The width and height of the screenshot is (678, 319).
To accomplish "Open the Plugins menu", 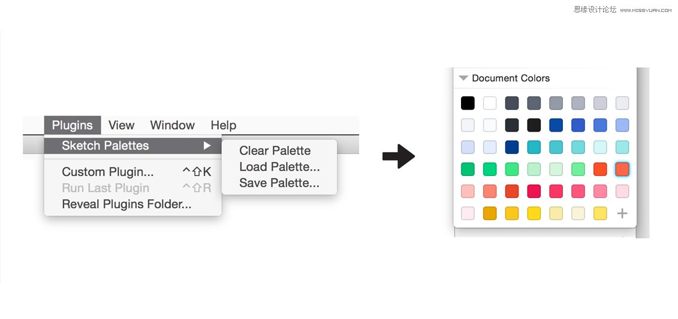I will pyautogui.click(x=72, y=125).
